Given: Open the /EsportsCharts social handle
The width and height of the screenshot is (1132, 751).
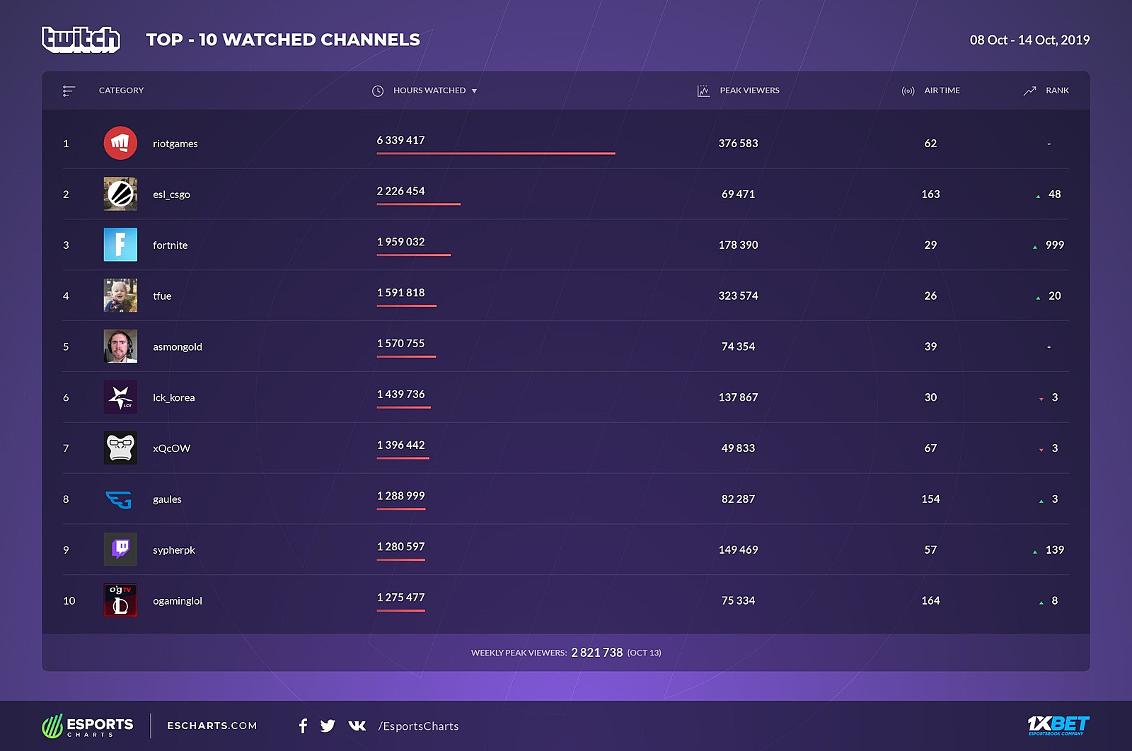Looking at the screenshot, I should pos(419,726).
